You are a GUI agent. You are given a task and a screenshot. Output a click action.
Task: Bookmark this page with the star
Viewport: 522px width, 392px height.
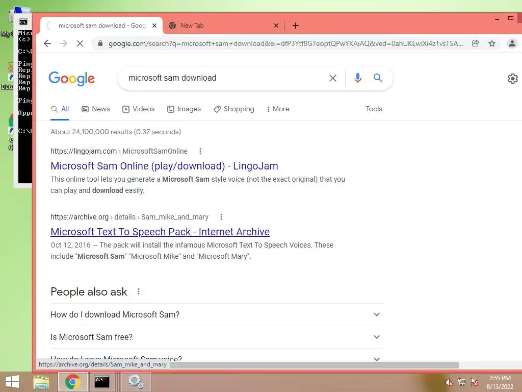pos(492,43)
